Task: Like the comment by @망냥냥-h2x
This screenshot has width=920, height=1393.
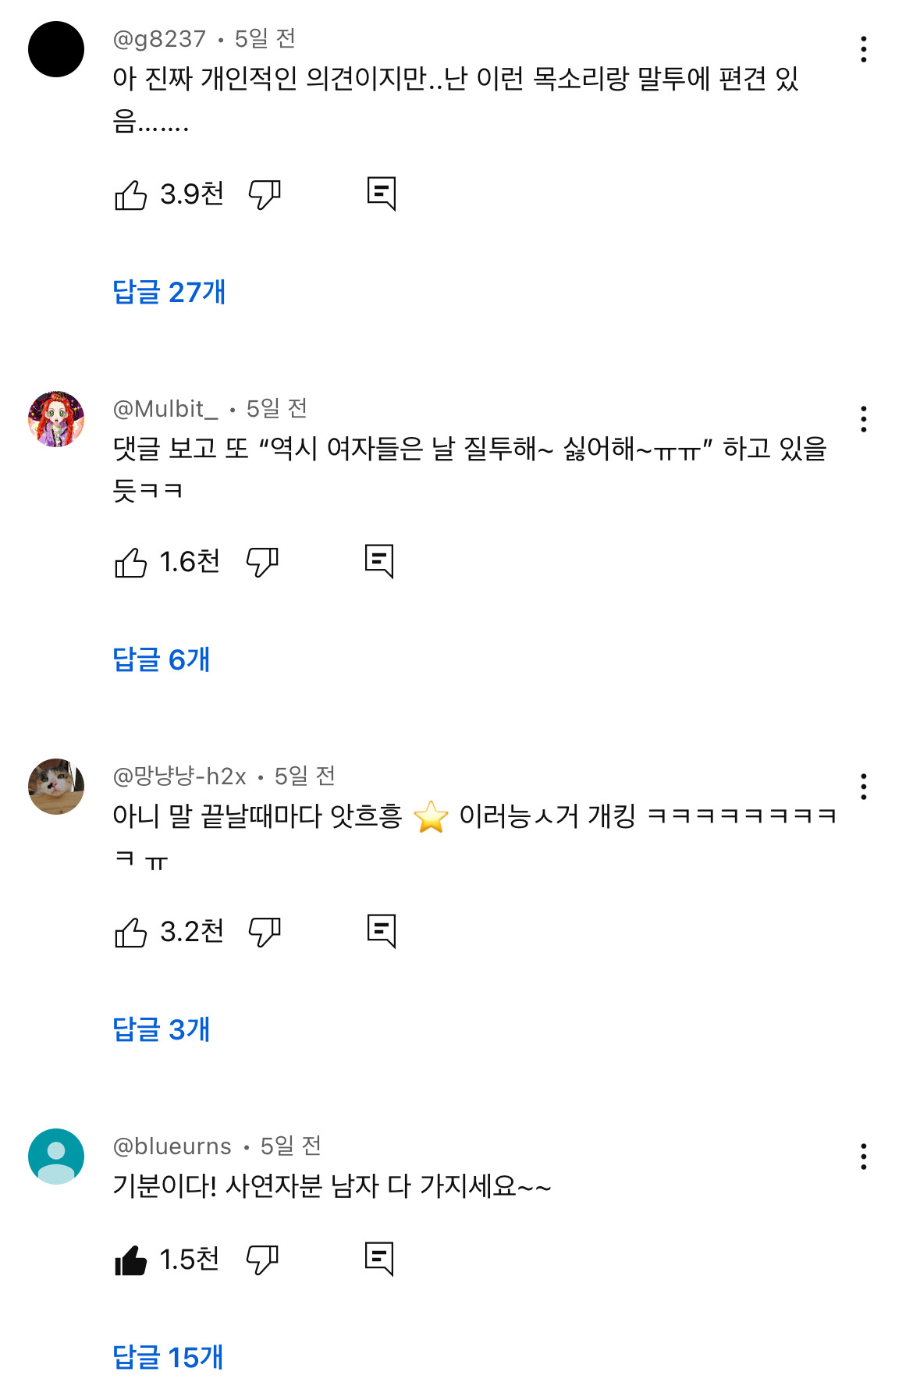Action: pos(130,932)
